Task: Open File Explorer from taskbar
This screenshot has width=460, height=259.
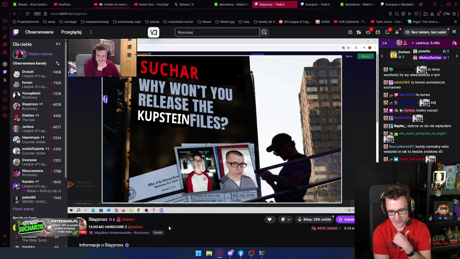Action: click(x=209, y=253)
